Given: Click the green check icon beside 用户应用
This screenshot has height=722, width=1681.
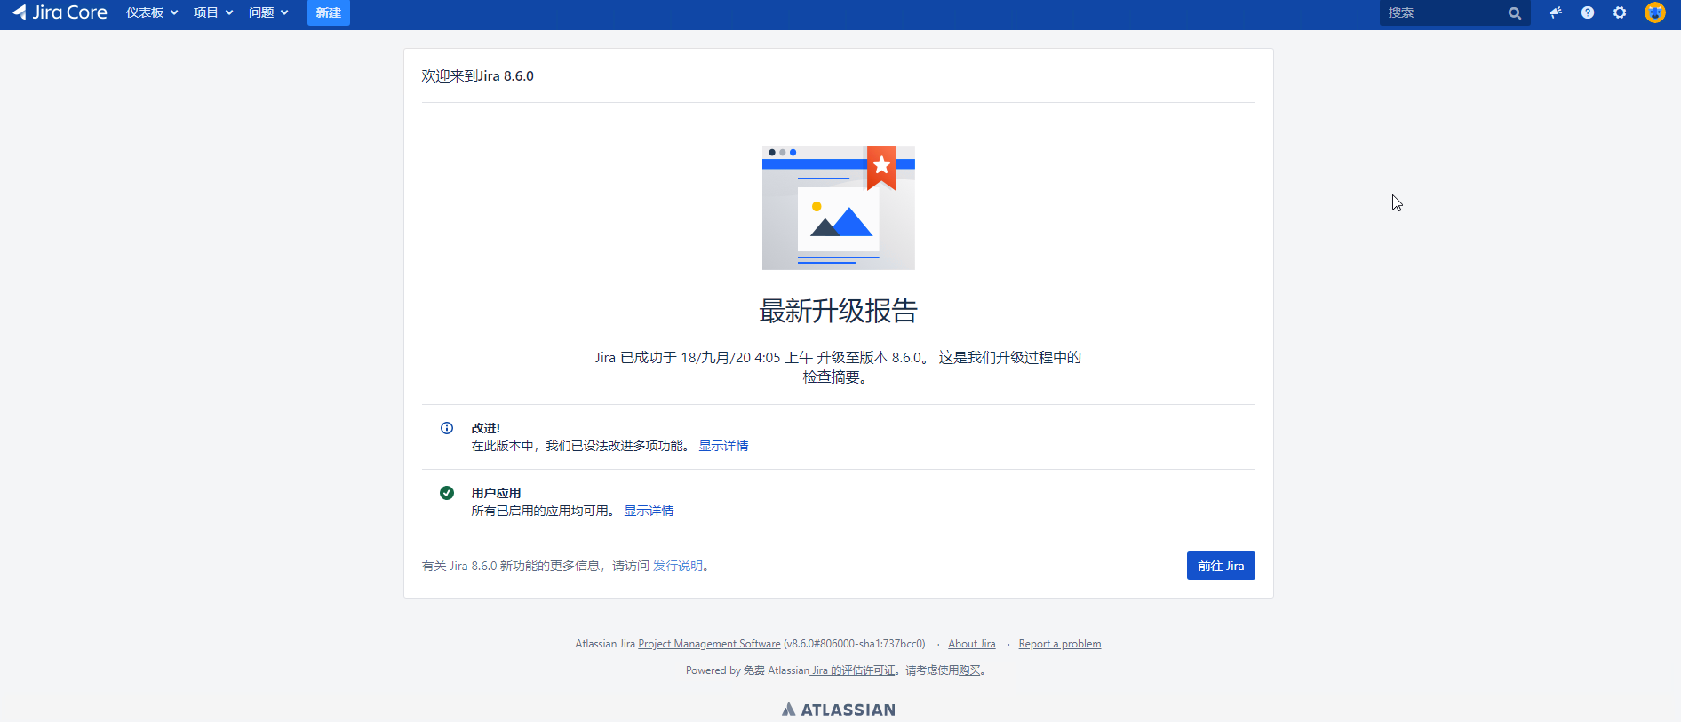Looking at the screenshot, I should point(447,493).
